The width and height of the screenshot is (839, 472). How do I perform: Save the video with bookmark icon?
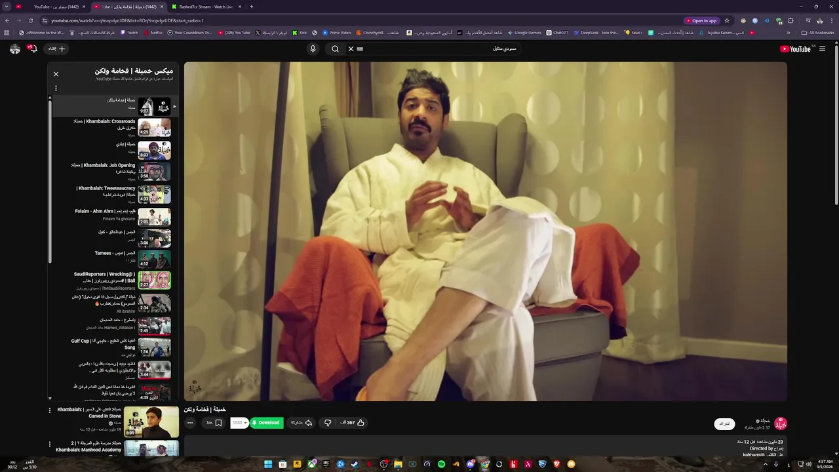pyautogui.click(x=214, y=423)
